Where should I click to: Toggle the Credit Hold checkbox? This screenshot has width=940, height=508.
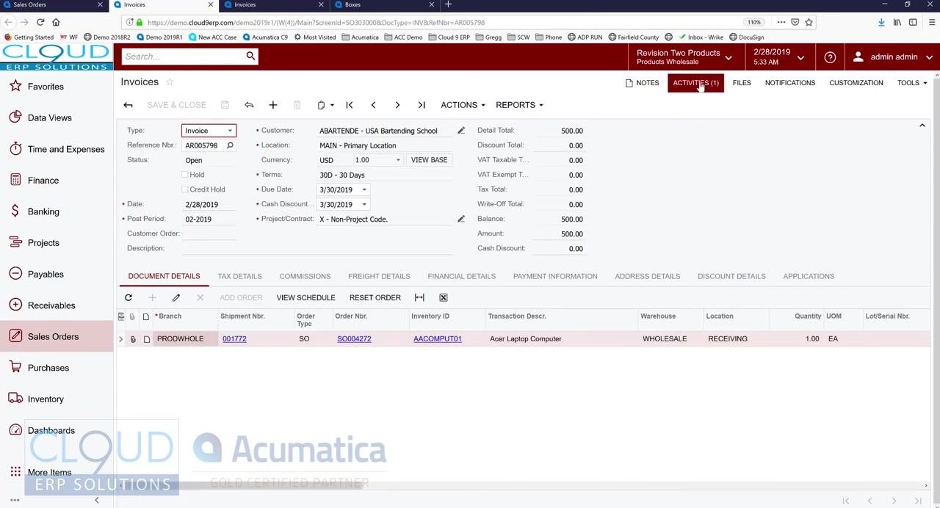tap(185, 189)
